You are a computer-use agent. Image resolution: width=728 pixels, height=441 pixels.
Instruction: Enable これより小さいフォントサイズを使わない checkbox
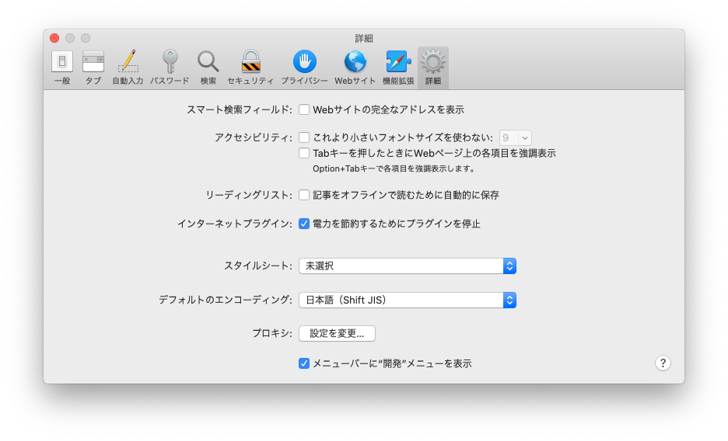(x=304, y=137)
